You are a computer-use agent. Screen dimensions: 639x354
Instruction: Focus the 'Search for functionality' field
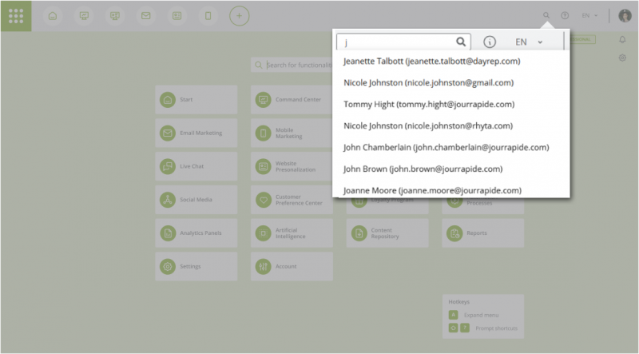292,65
